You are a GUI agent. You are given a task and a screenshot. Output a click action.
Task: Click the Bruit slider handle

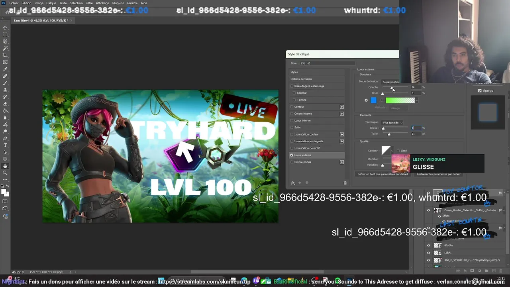pyautogui.click(x=382, y=94)
